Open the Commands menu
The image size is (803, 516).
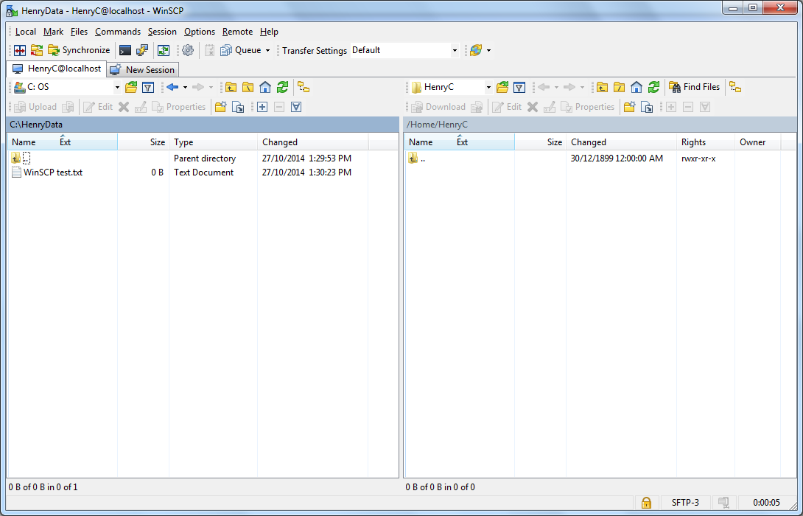tap(118, 32)
